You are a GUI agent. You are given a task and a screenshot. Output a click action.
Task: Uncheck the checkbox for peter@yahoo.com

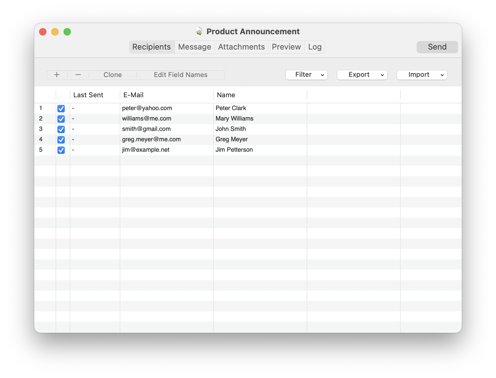(x=61, y=109)
